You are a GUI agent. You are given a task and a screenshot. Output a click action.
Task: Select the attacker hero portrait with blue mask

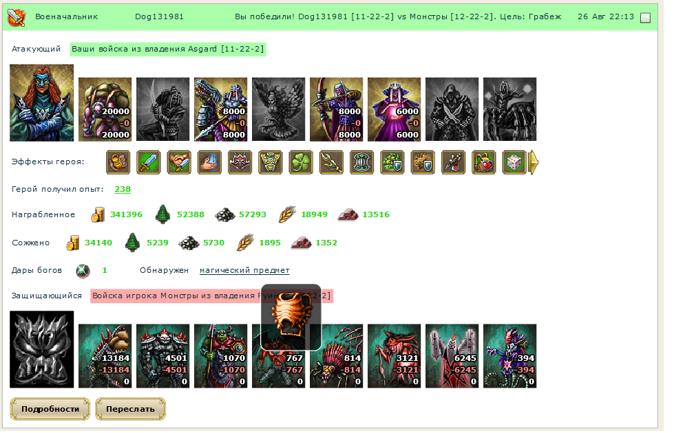pyautogui.click(x=41, y=103)
